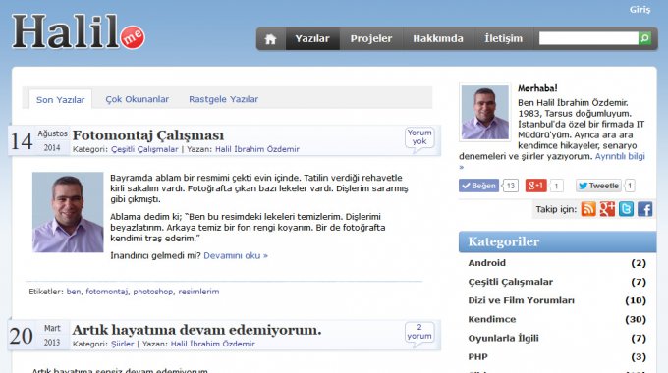Click the Beğen count 13
Image resolution: width=668 pixels, height=373 pixels.
coord(511,186)
